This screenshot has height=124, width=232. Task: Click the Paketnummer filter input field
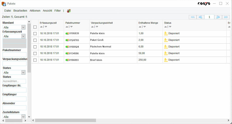[x=14, y=55]
